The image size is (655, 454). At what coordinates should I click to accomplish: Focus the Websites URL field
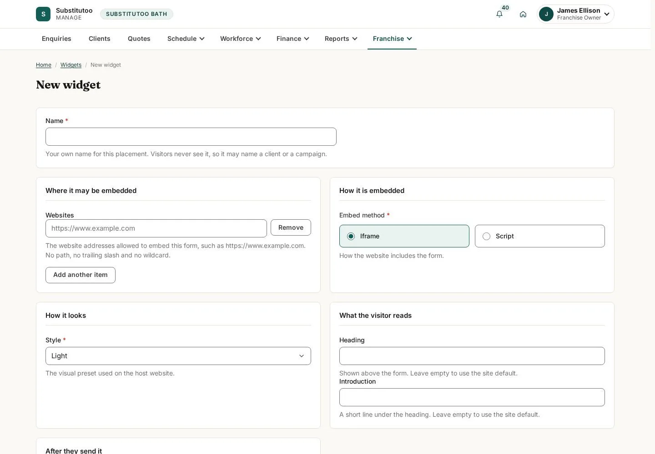click(156, 228)
